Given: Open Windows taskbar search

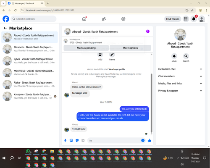Looking at the screenshot, I should pos(12,158).
